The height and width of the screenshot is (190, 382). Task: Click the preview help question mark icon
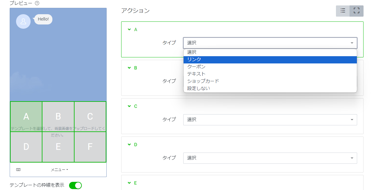point(37,3)
